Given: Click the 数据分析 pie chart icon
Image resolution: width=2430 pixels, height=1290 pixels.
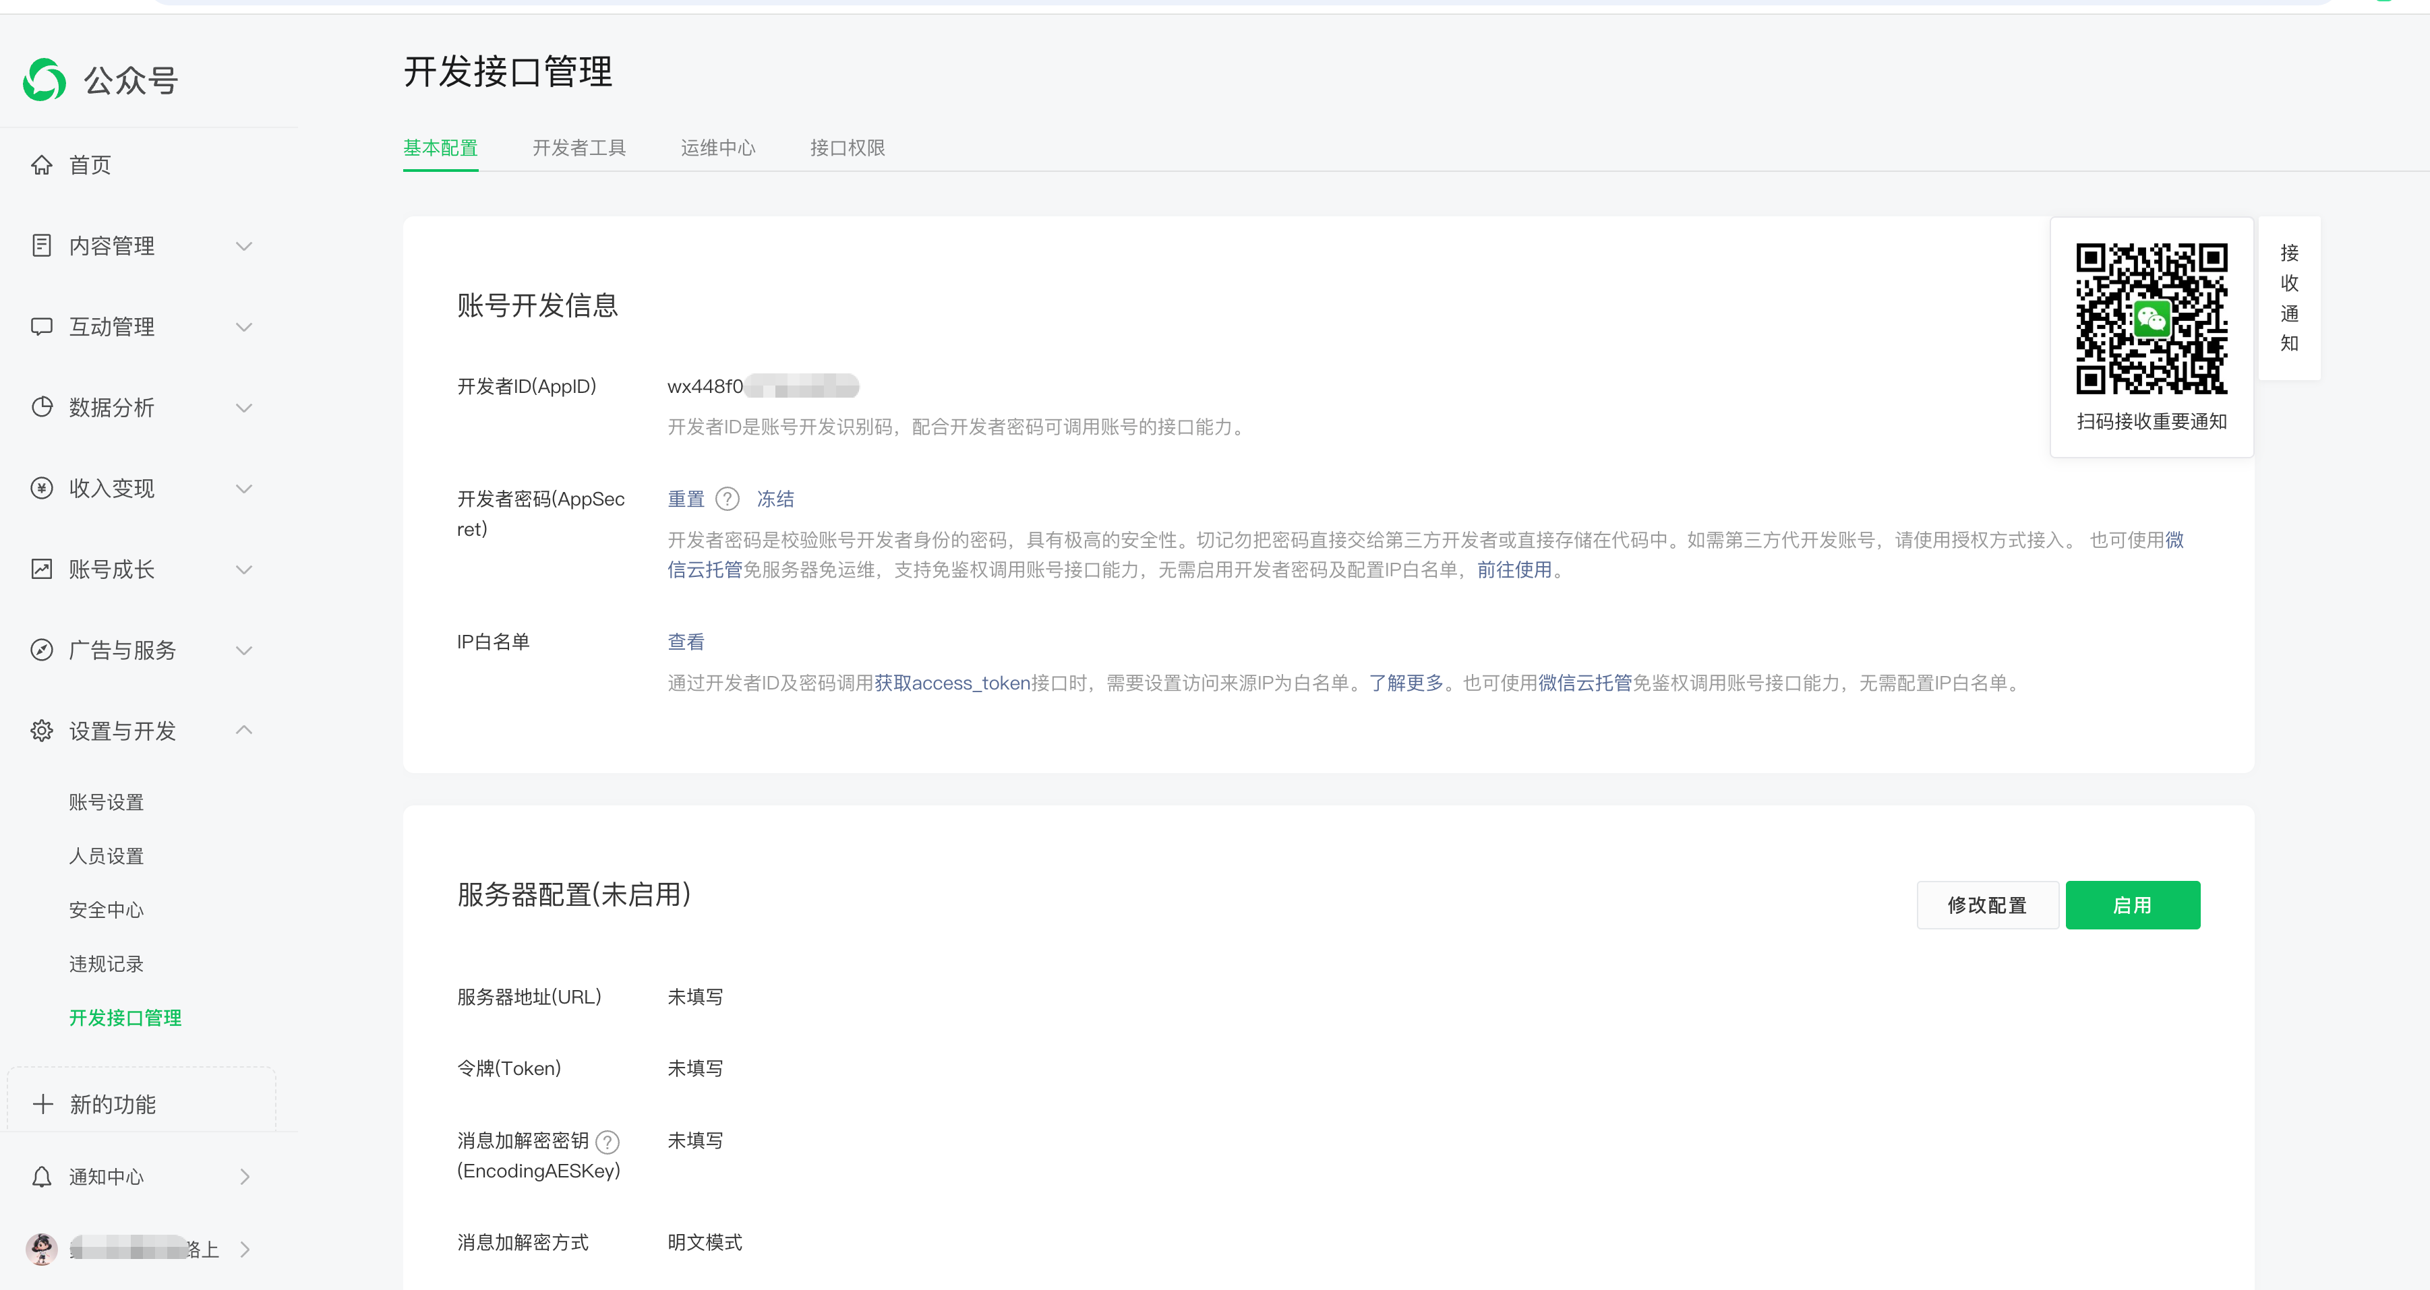Looking at the screenshot, I should pos(42,407).
